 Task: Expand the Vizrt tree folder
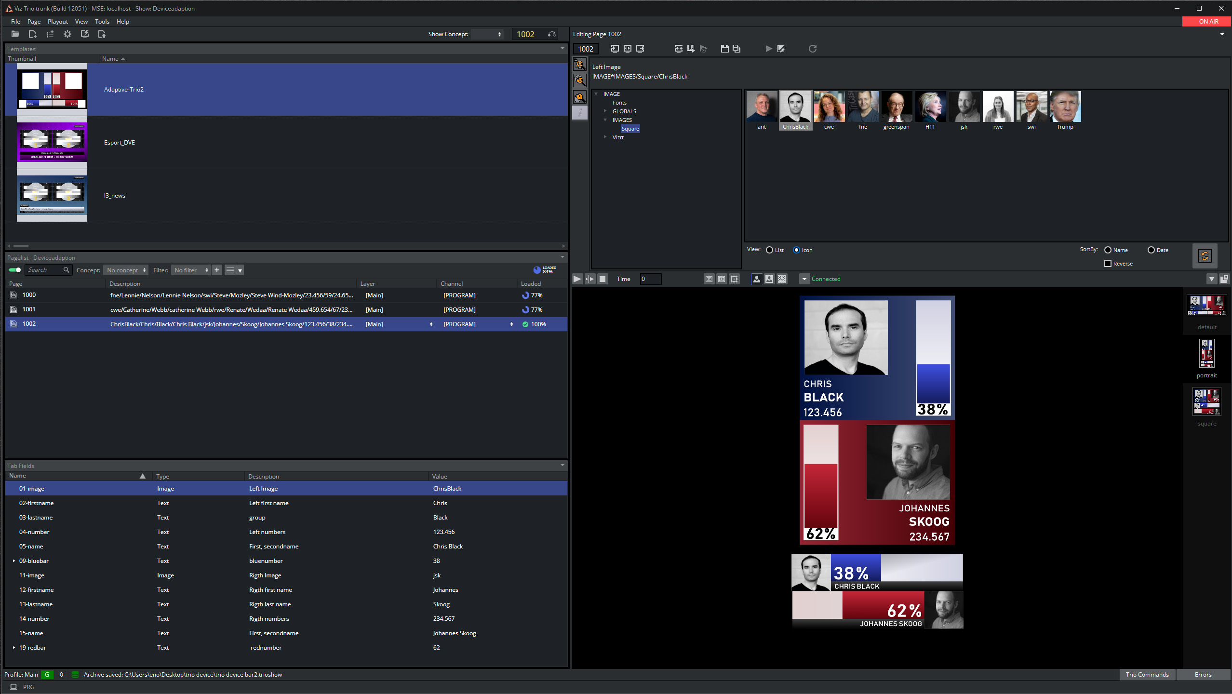click(x=605, y=137)
